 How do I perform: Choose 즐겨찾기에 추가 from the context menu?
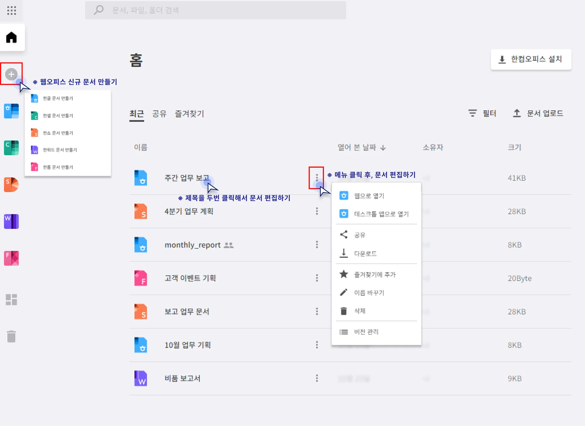pos(375,275)
